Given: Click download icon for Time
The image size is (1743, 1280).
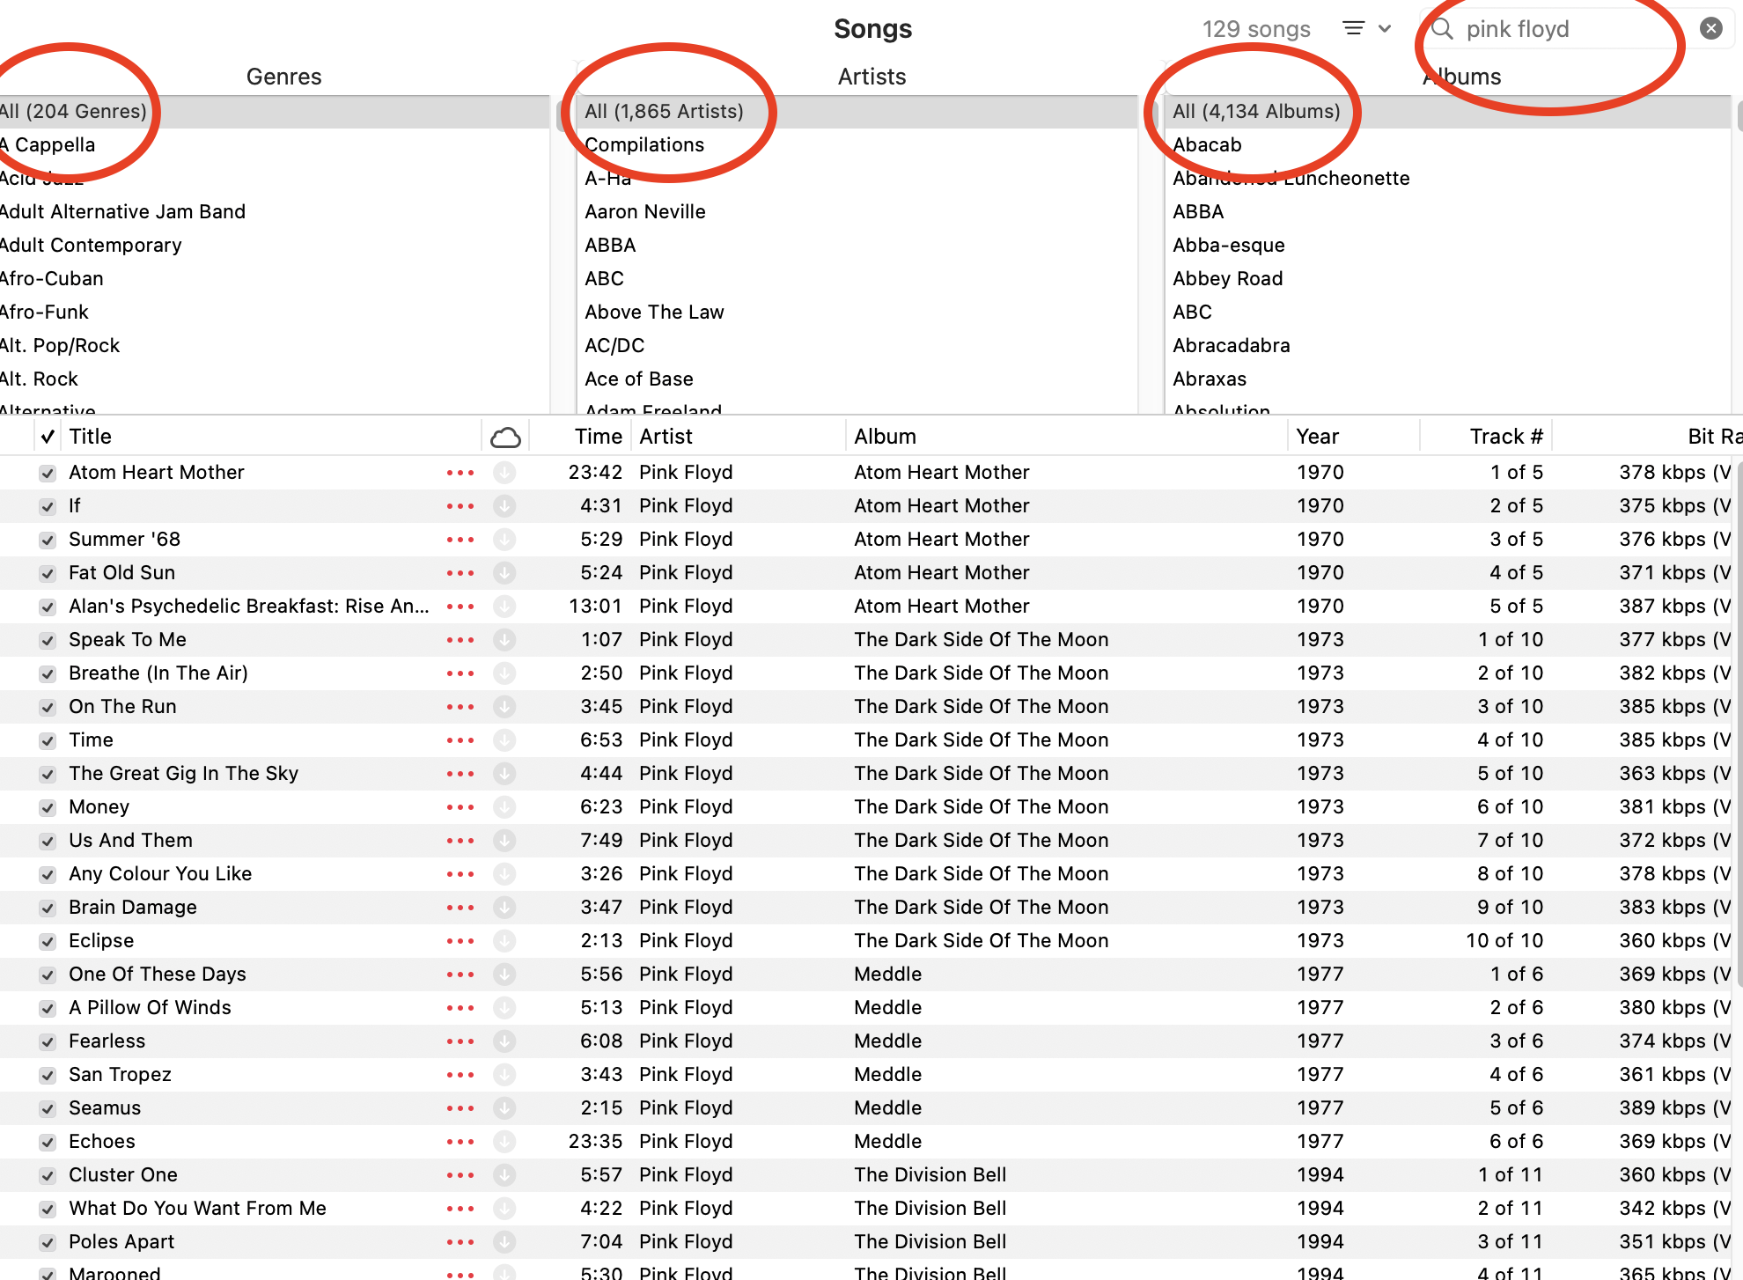Looking at the screenshot, I should click(504, 740).
